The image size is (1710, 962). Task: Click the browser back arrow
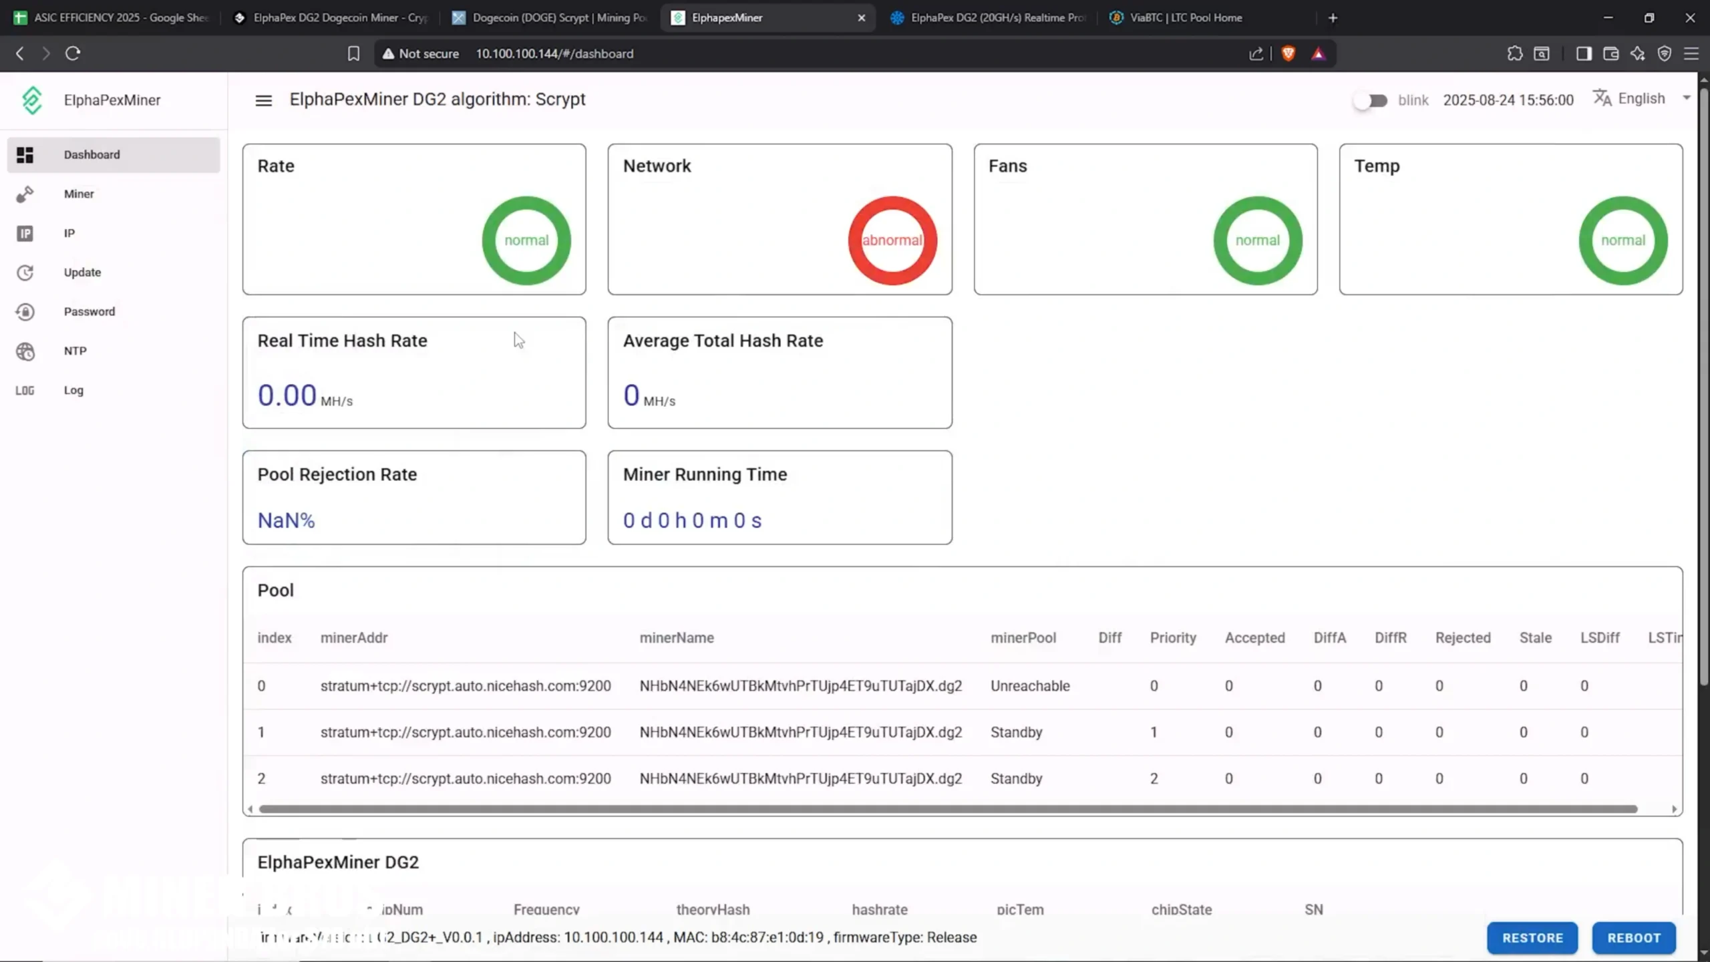tap(20, 53)
